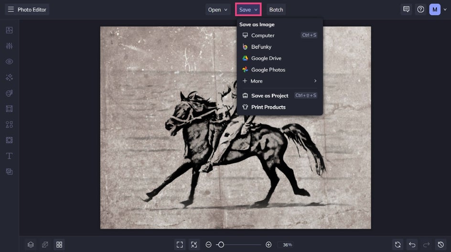Open the Textures panel
The image size is (451, 252).
9,140
